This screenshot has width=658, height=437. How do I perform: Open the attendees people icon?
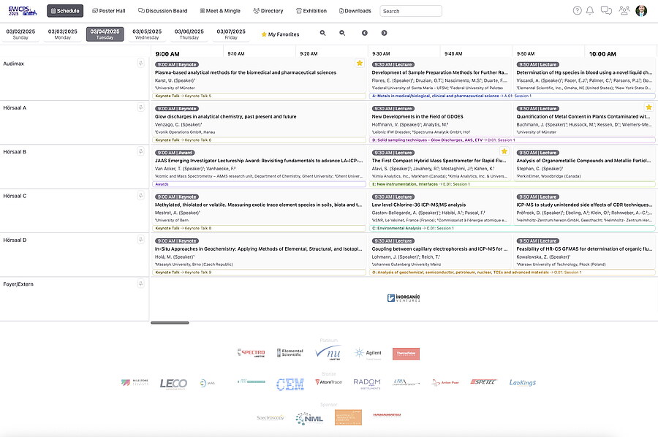point(624,11)
